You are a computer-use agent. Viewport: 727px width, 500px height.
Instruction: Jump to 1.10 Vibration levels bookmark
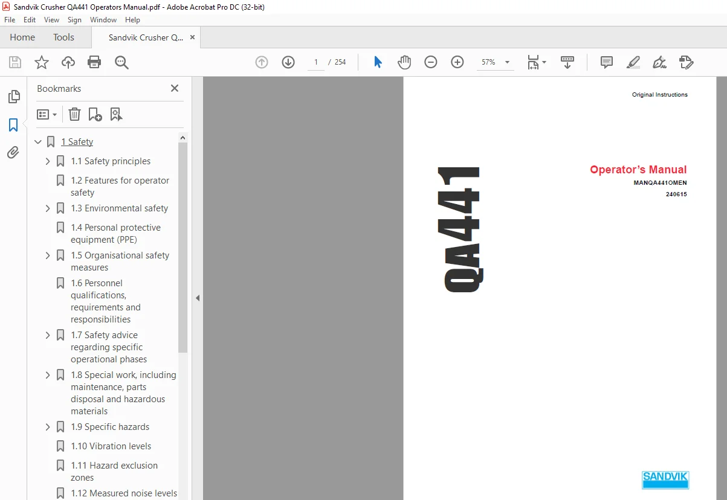111,446
